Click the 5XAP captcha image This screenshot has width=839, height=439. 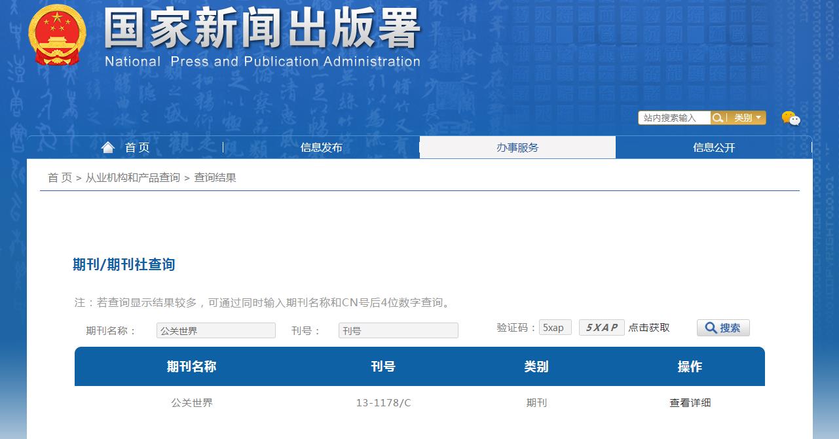point(601,327)
